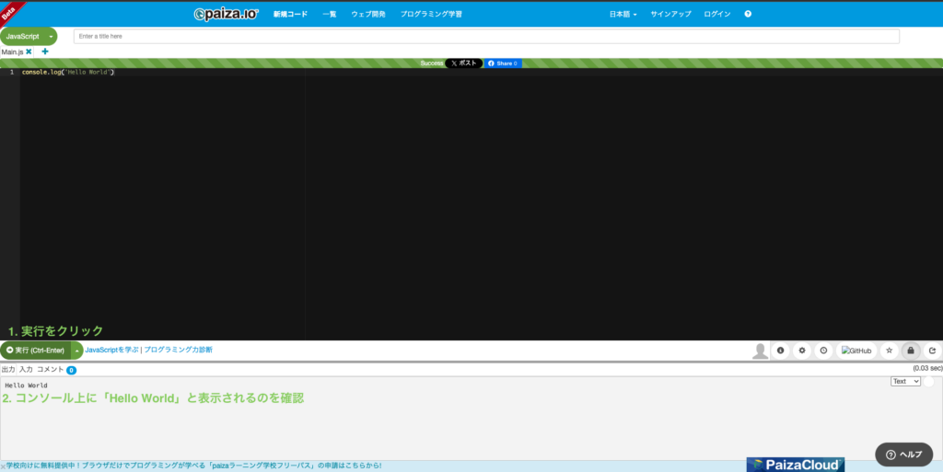Screen dimensions: 943x472
Task: Star this code with the star icon
Action: tap(889, 351)
